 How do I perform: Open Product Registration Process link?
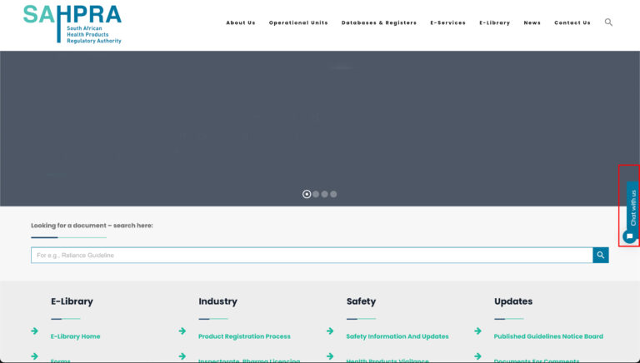point(244,336)
